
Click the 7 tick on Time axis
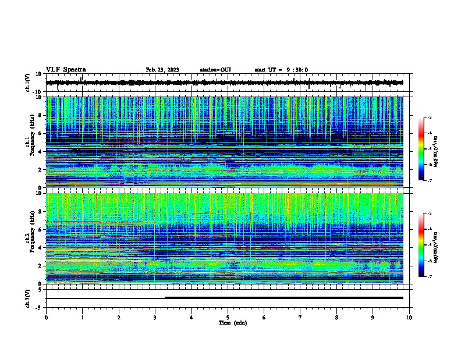[x=300, y=318]
